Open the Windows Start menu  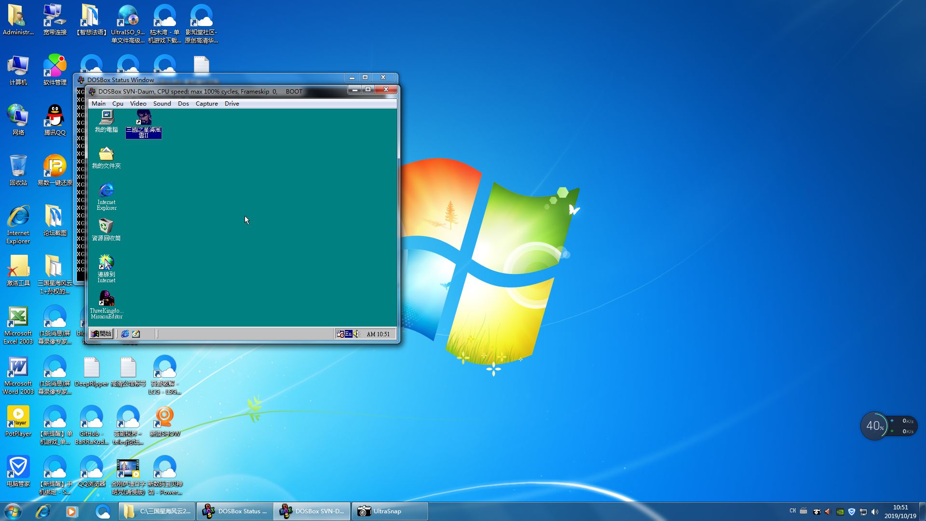coord(13,511)
